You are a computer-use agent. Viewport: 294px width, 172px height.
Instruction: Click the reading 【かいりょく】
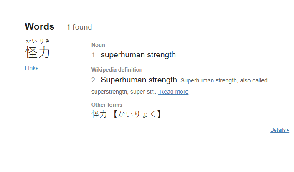click(x=136, y=114)
